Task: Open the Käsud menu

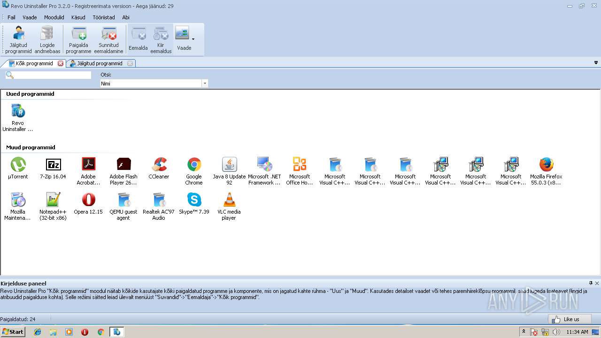Action: (x=78, y=17)
